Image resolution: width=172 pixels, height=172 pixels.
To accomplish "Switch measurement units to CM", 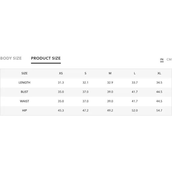I will click(x=169, y=59).
